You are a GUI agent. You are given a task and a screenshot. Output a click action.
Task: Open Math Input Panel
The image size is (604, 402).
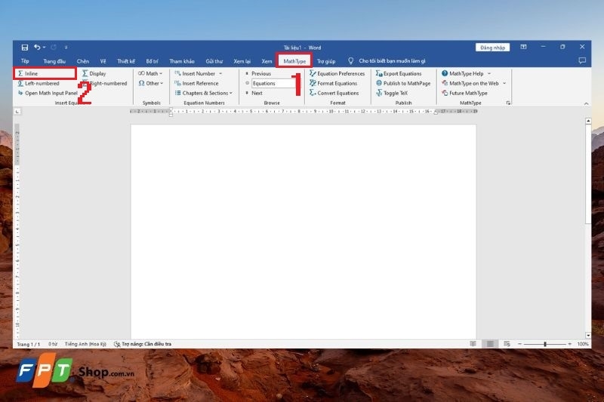[x=48, y=93]
